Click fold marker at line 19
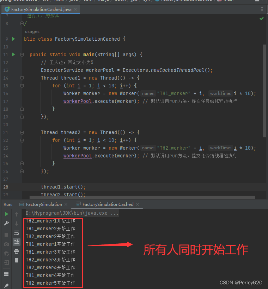 click(x=22, y=117)
